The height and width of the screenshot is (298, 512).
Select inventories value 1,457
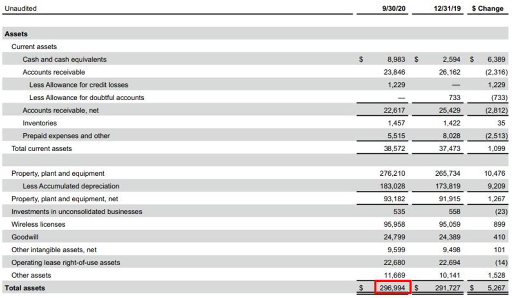click(396, 123)
